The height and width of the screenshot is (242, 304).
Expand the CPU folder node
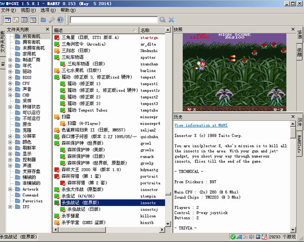[x=10, y=83]
